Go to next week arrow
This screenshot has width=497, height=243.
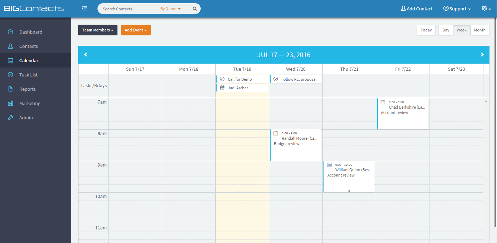482,55
